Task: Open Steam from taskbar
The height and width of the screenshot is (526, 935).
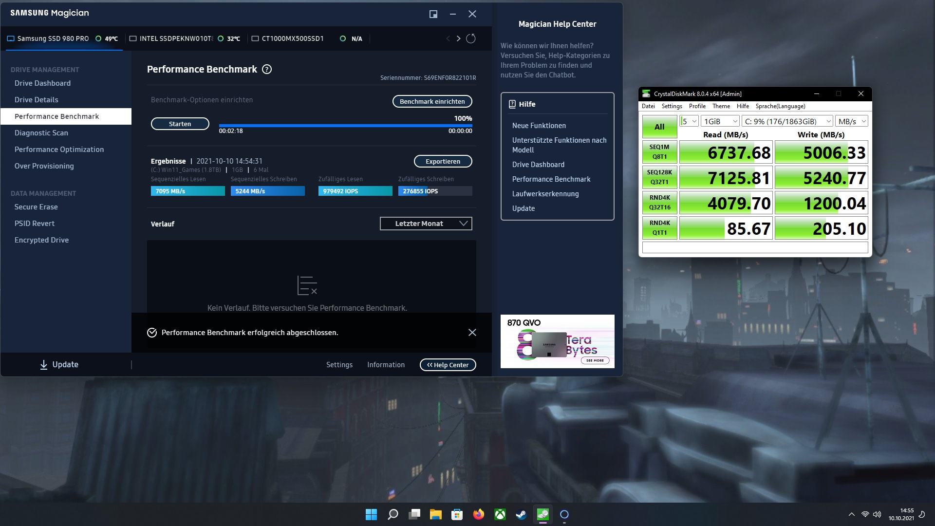Action: (x=521, y=514)
